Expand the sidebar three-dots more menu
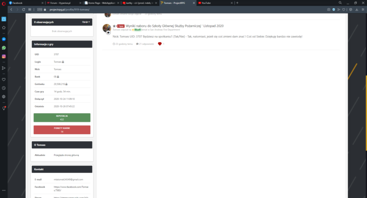The image size is (367, 198). pyautogui.click(x=4, y=190)
